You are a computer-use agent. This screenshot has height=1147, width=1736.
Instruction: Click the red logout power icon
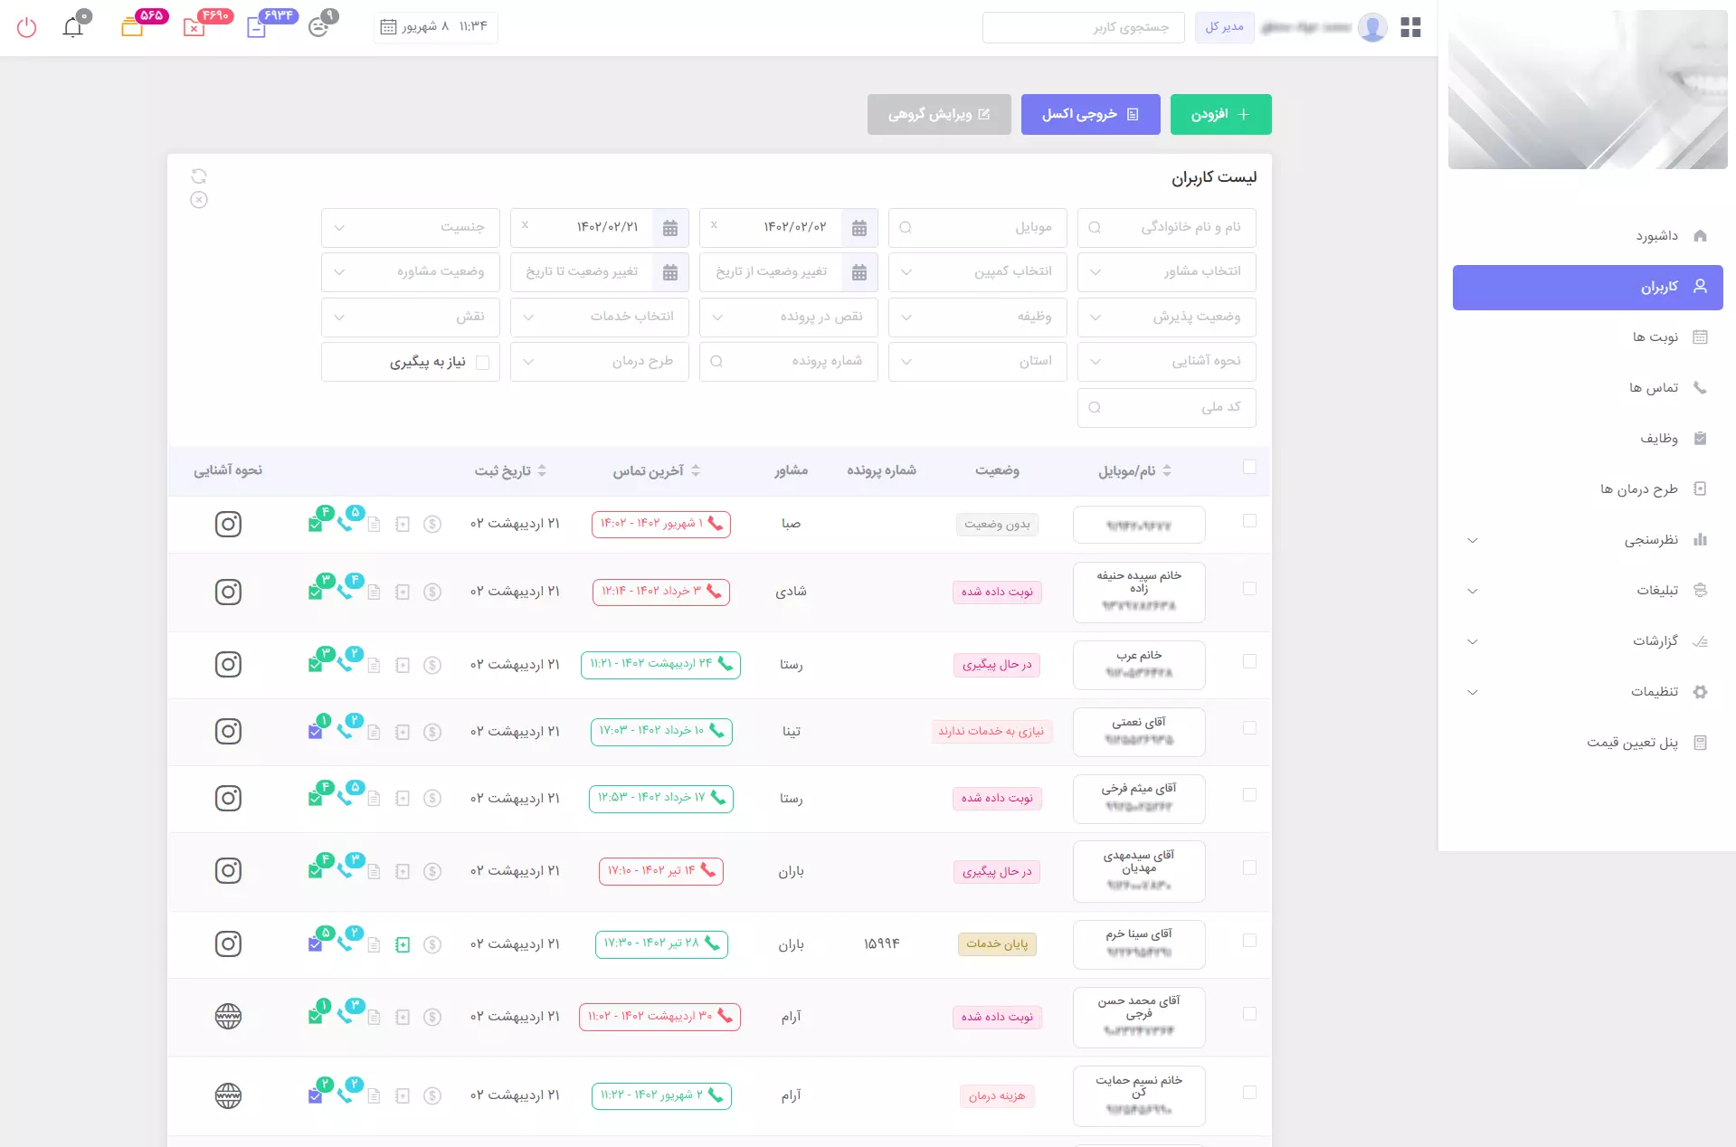tap(27, 27)
